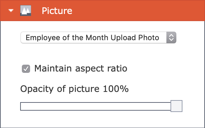Click the middle of the opacity slider track
The height and width of the screenshot is (128, 205).
[95, 107]
